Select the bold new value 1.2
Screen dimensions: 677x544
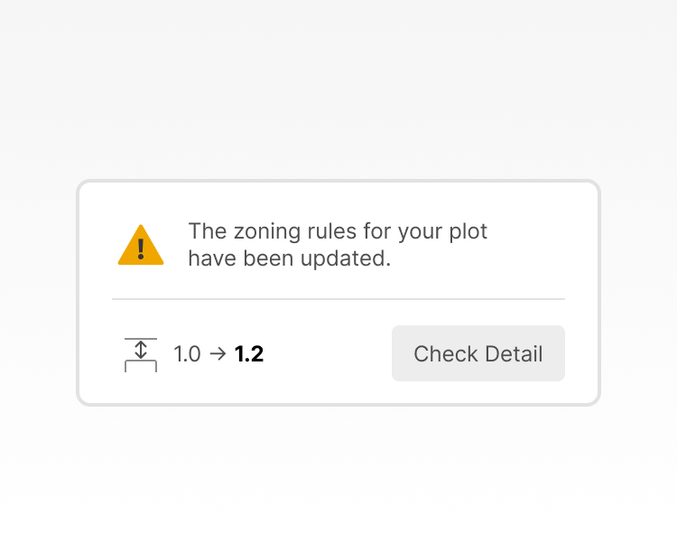249,354
